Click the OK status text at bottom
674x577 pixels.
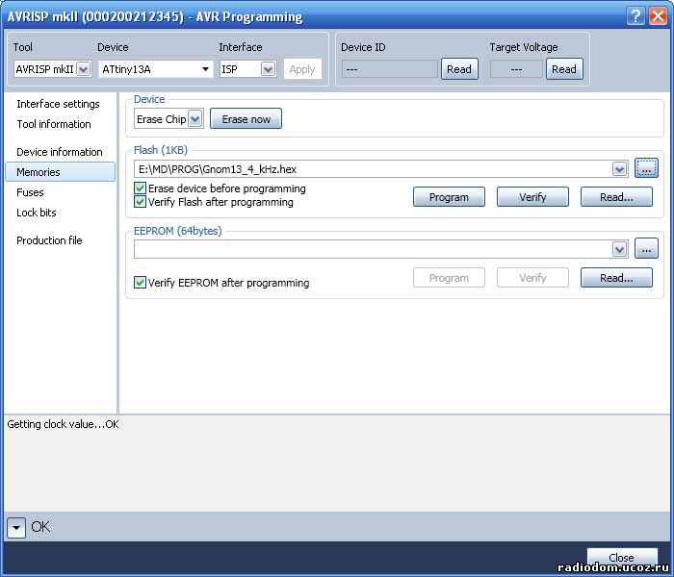click(40, 527)
